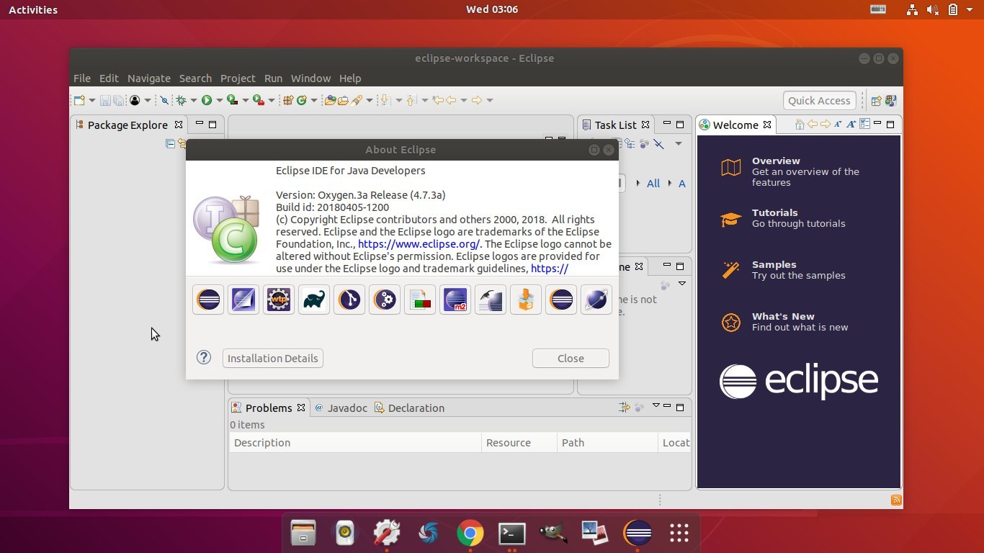Open the Search dropdown arrow
Image resolution: width=984 pixels, height=553 pixels.
[369, 100]
